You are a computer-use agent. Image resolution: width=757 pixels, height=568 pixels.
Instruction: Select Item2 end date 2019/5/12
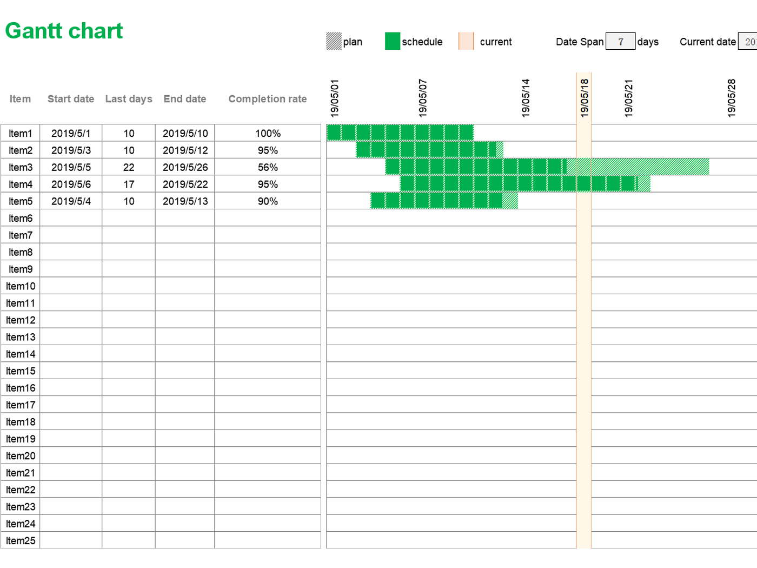pos(185,150)
